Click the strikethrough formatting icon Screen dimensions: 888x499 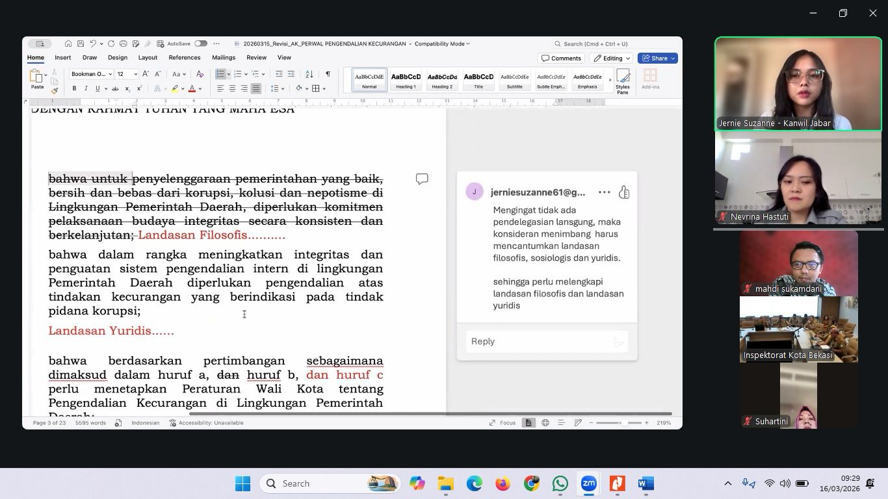[115, 88]
